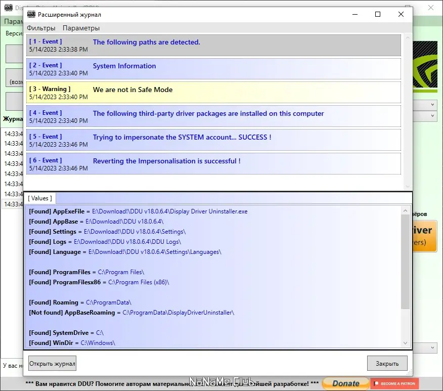
Task: Click the event list scroll up arrow
Action: pos(408,37)
